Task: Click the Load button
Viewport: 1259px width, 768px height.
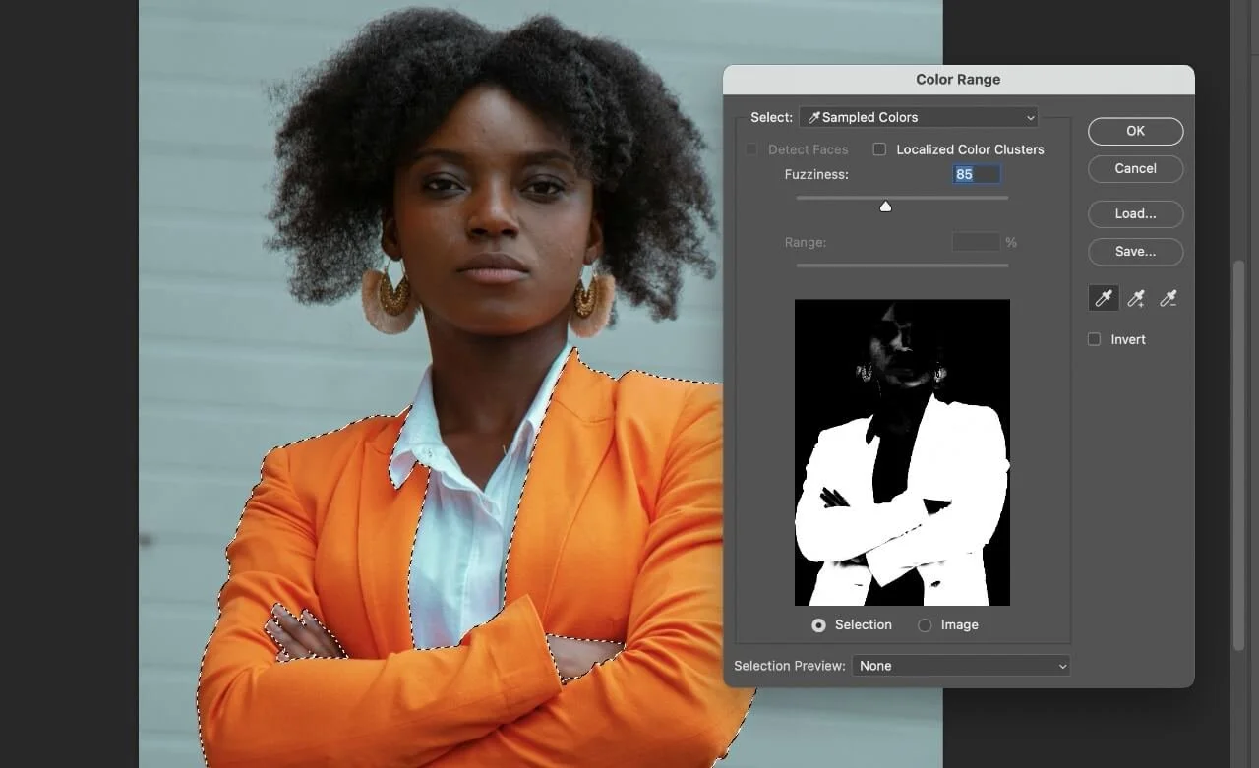Action: (x=1135, y=213)
